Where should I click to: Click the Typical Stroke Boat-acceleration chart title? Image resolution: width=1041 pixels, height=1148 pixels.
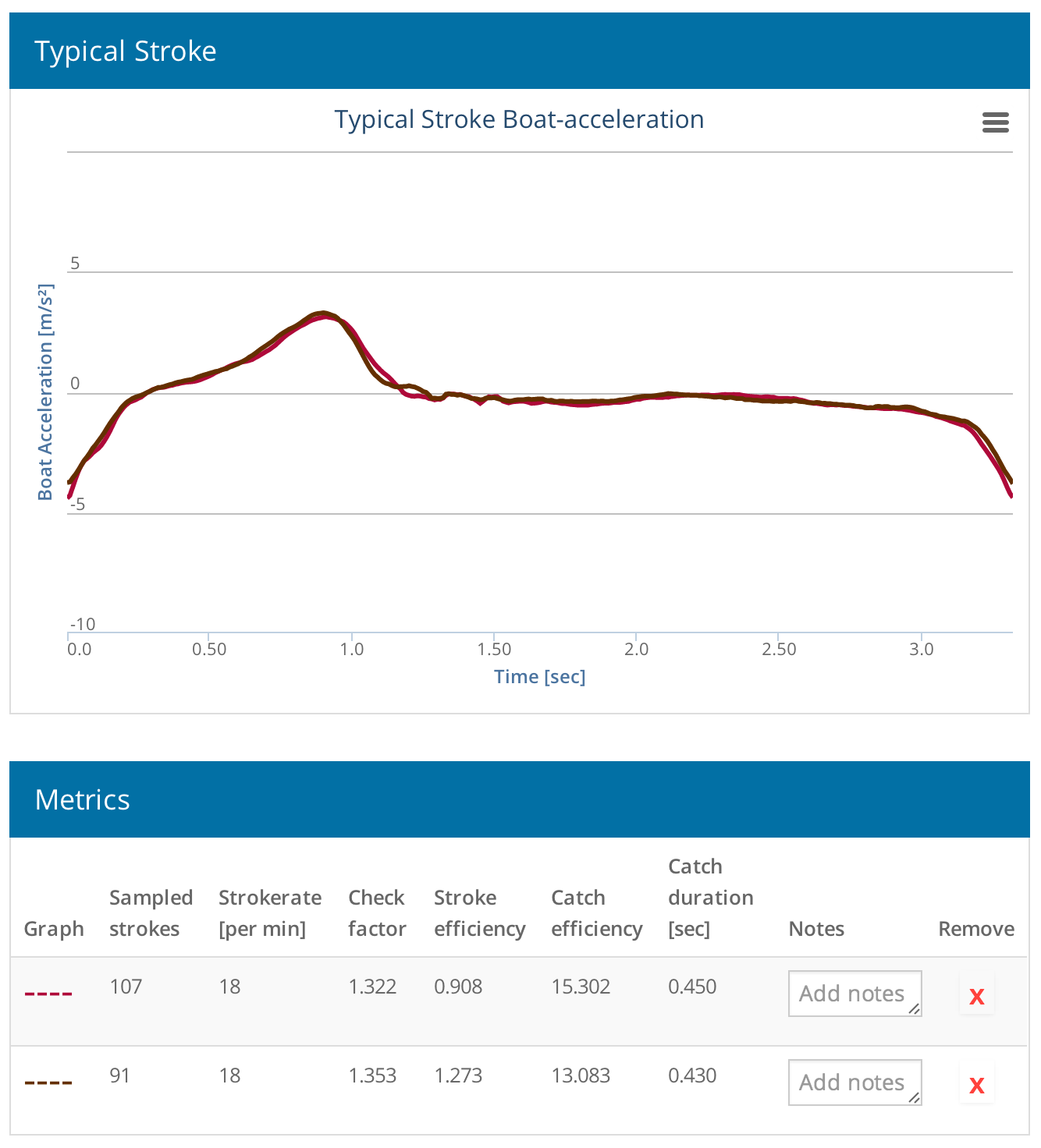(519, 119)
